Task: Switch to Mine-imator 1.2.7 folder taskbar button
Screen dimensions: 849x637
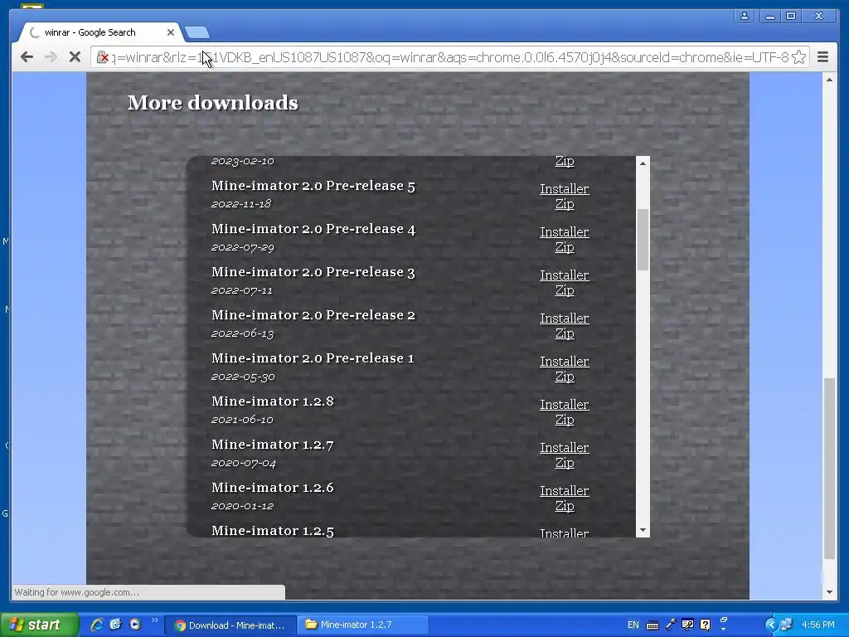Action: coord(363,625)
